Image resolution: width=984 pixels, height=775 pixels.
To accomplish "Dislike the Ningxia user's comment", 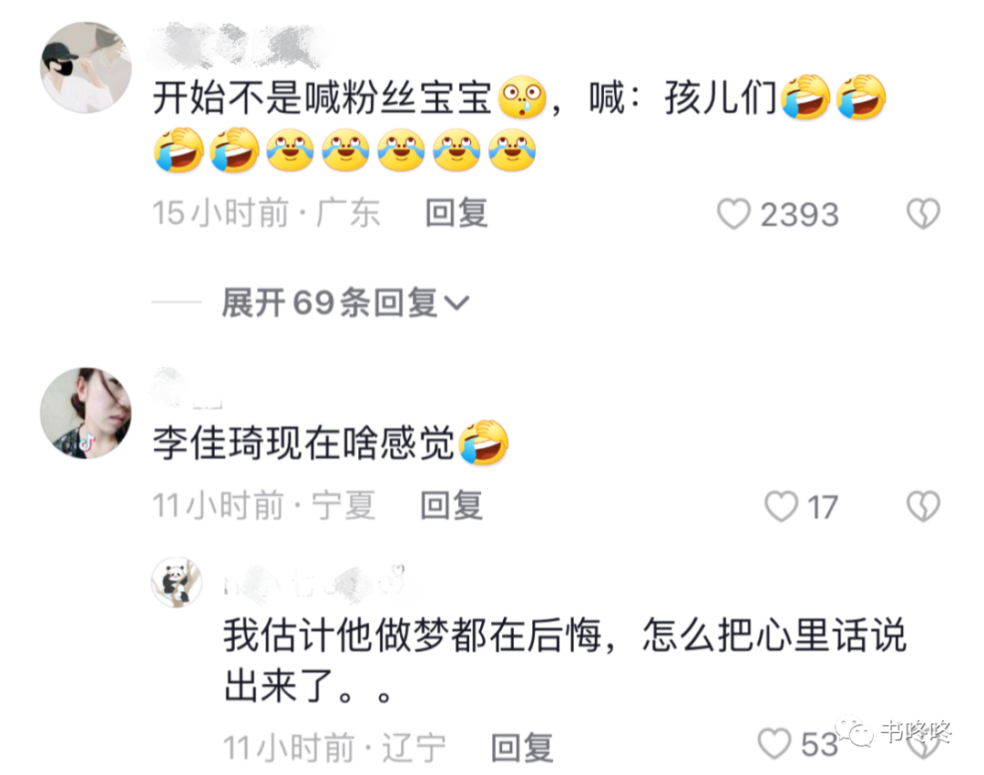I will pyautogui.click(x=923, y=506).
